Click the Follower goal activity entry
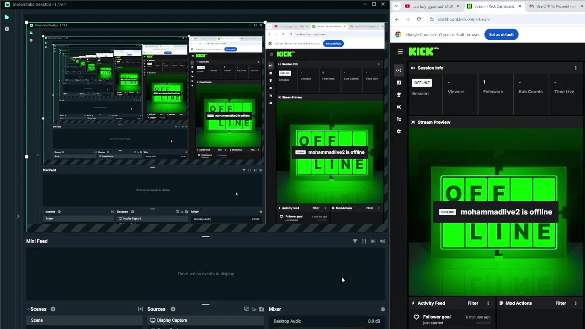585x329 pixels. (x=452, y=319)
